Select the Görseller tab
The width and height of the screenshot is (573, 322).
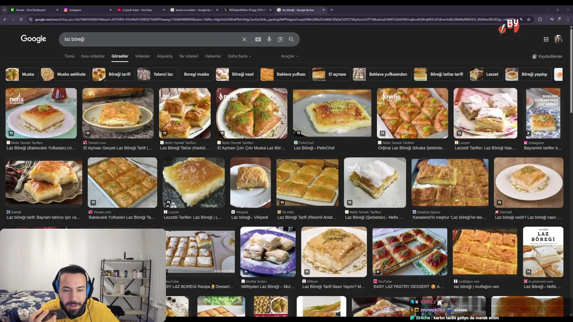coord(120,56)
